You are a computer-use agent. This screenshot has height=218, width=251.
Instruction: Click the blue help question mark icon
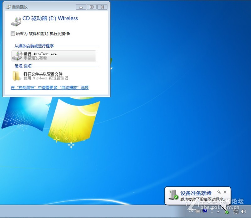[205, 211]
